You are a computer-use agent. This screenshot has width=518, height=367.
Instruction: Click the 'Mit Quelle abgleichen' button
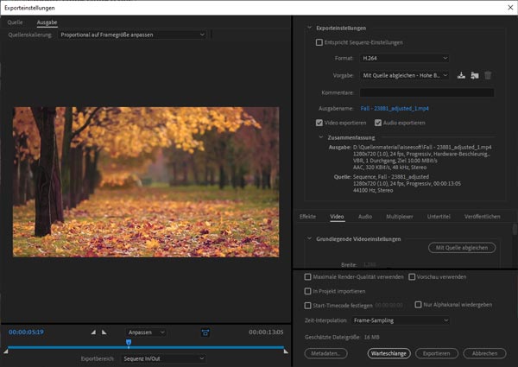pyautogui.click(x=462, y=248)
